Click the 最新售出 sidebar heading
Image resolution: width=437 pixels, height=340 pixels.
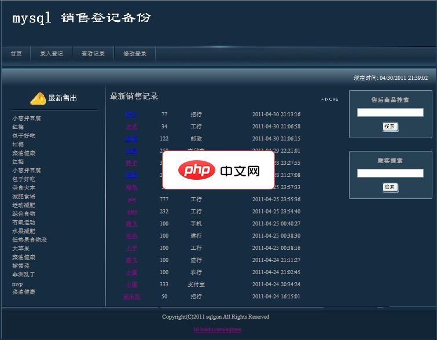(63, 98)
